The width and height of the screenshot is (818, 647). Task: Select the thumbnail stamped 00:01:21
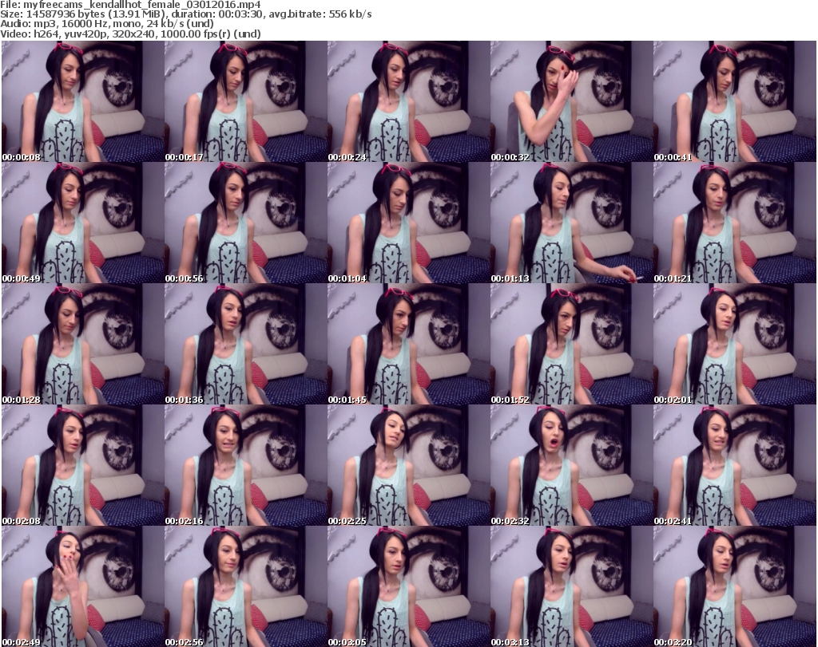point(735,223)
